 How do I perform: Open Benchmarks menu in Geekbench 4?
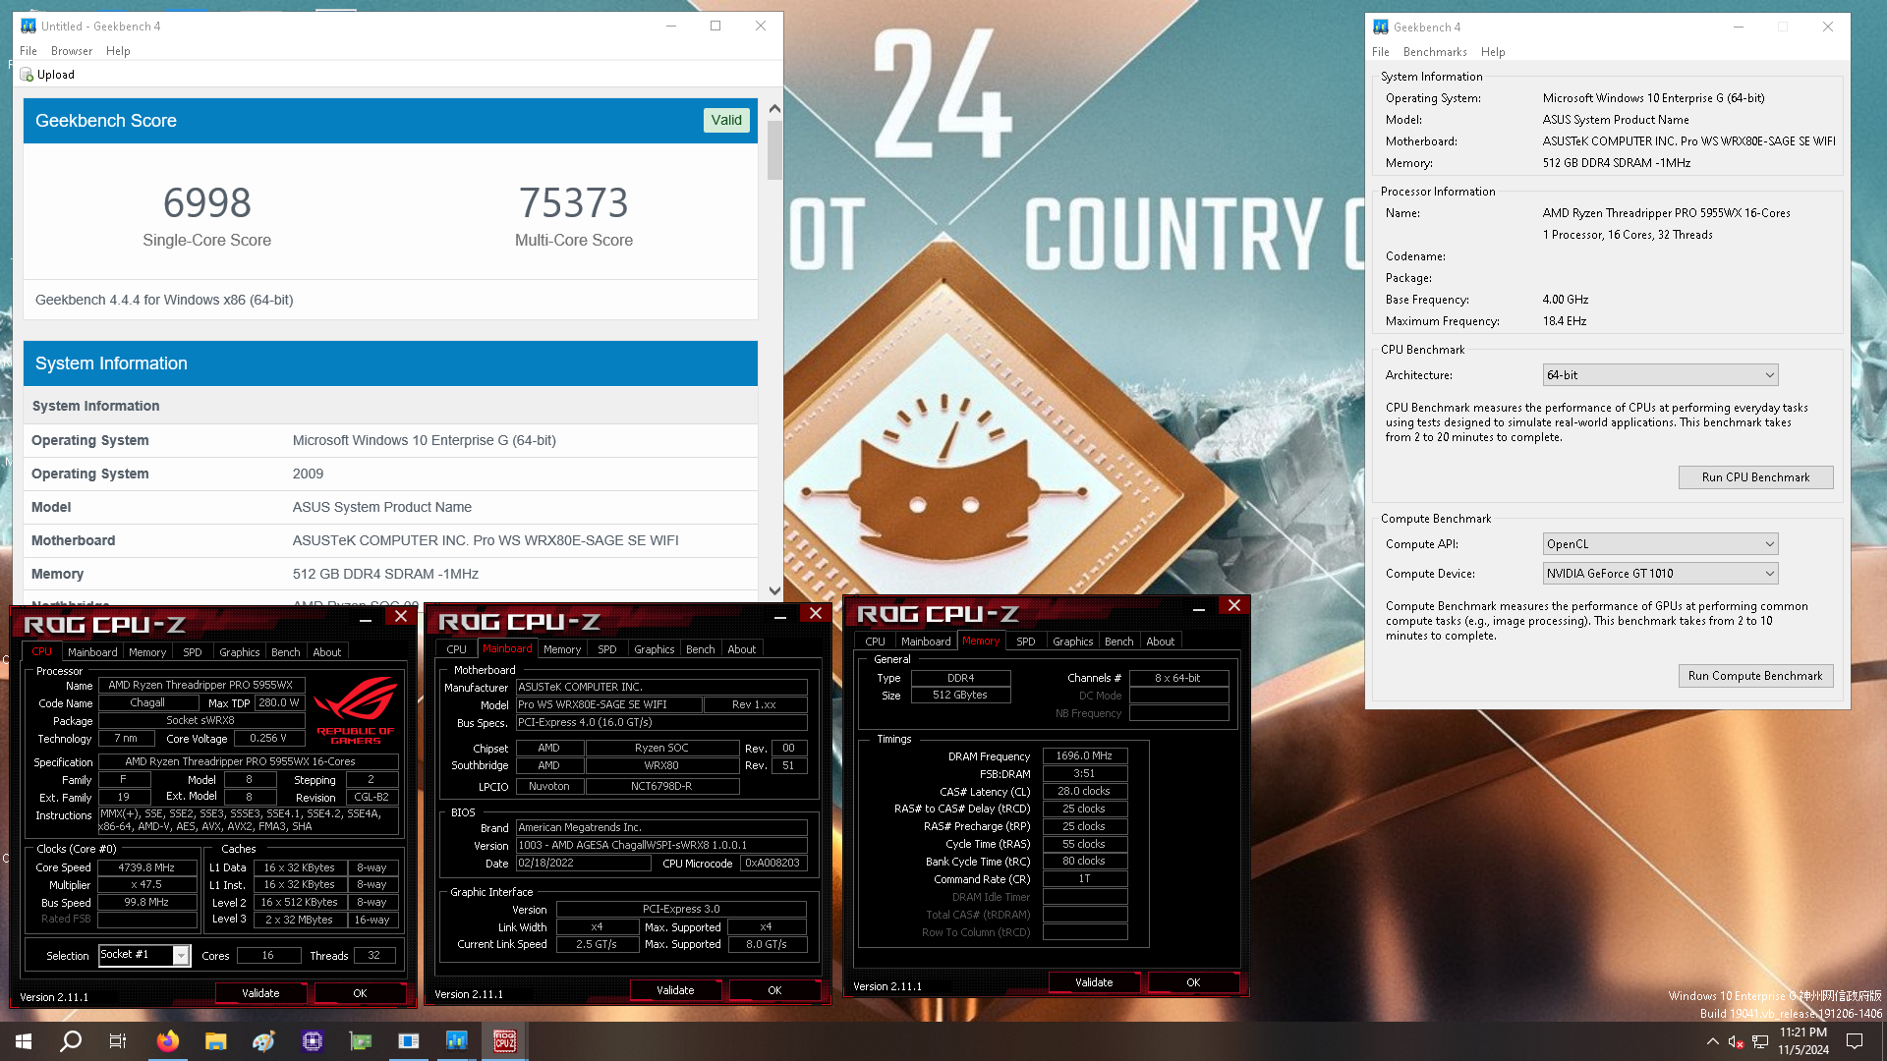(1435, 52)
